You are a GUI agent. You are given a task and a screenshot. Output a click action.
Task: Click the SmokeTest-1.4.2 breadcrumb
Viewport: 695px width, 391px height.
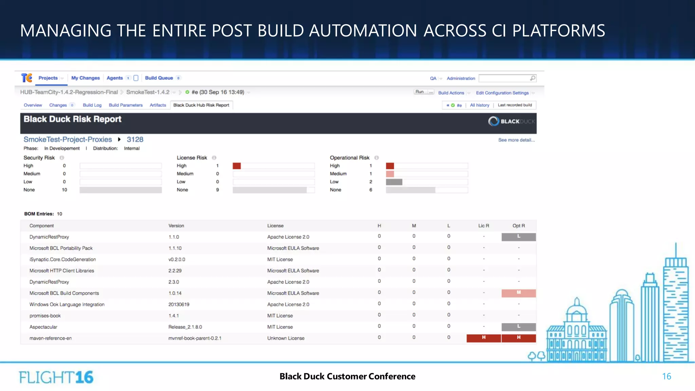pyautogui.click(x=148, y=92)
